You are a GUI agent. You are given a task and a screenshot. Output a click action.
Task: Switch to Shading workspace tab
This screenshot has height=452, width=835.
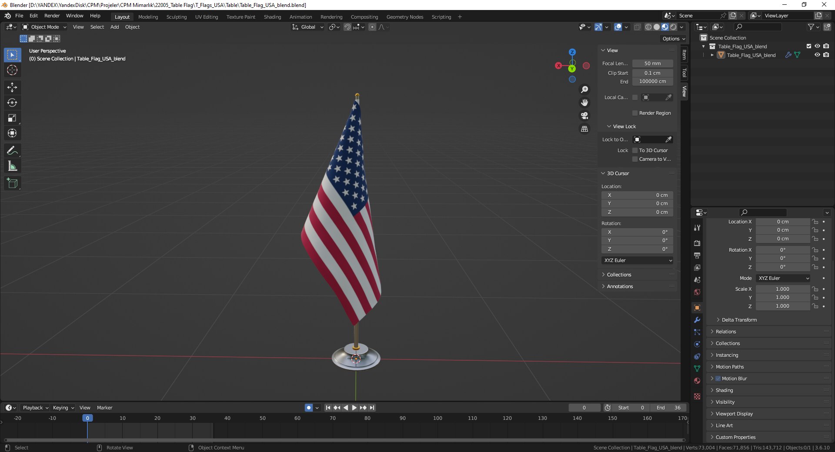click(272, 17)
